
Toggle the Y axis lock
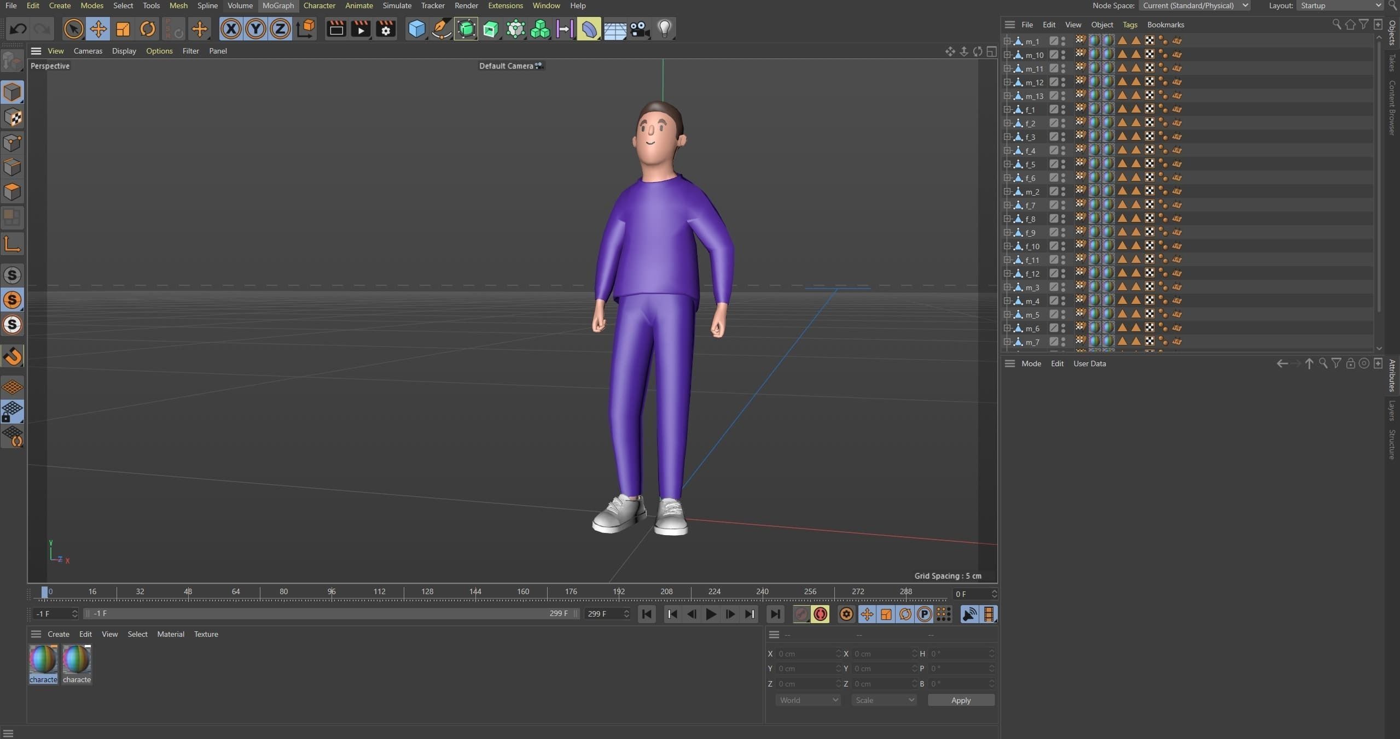coord(255,29)
